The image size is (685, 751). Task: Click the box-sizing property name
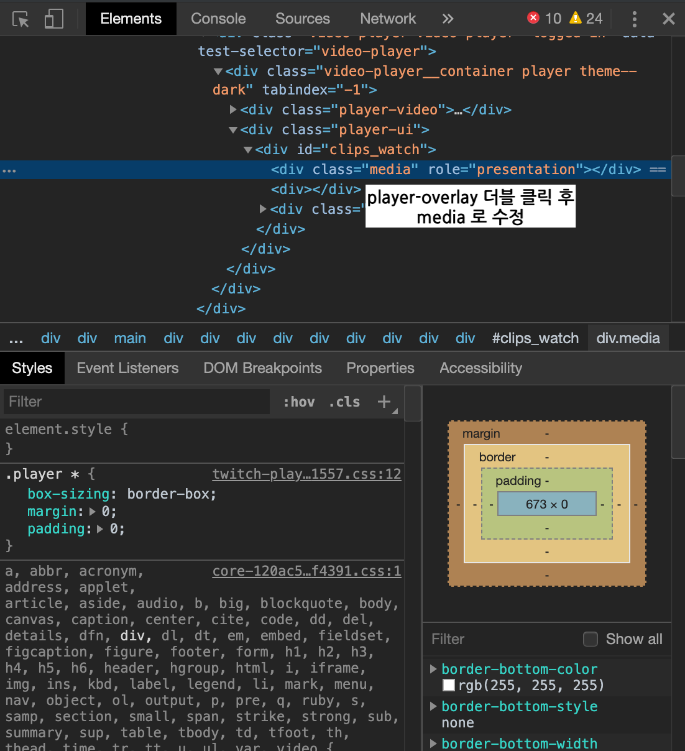click(68, 494)
